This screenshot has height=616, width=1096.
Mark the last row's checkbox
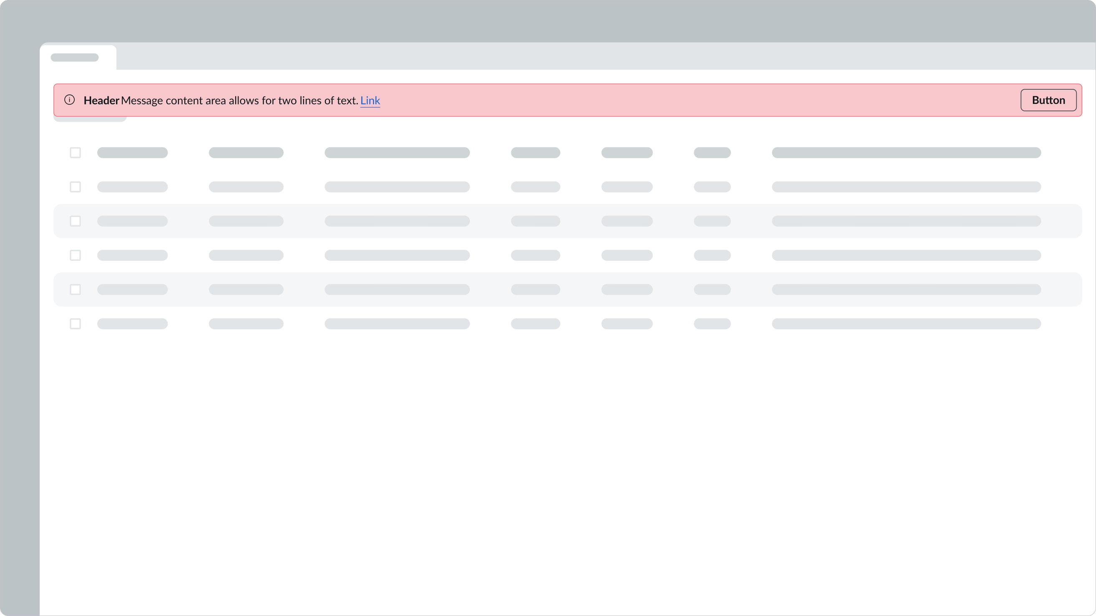(75, 324)
